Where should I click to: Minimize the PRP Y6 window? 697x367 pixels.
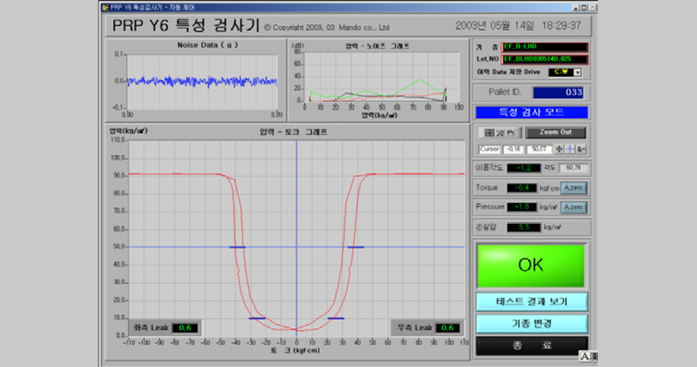(x=576, y=7)
